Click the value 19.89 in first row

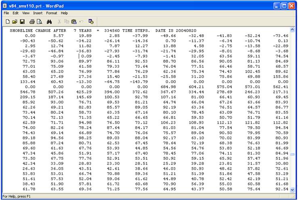85,35
